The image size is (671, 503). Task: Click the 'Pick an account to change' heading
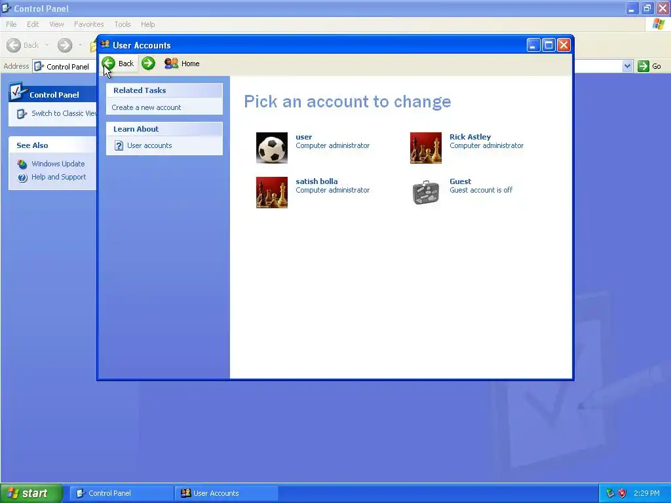(347, 102)
